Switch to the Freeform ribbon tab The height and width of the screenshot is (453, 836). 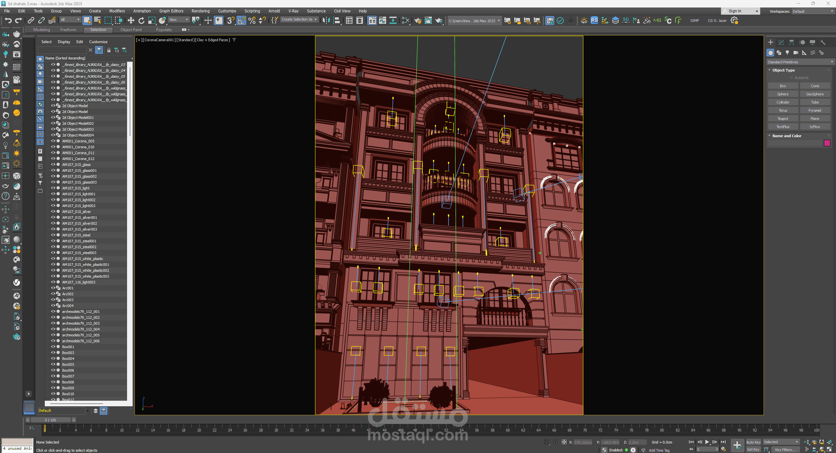click(68, 30)
